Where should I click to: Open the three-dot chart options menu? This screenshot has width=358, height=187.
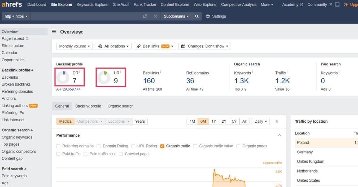pos(277,121)
